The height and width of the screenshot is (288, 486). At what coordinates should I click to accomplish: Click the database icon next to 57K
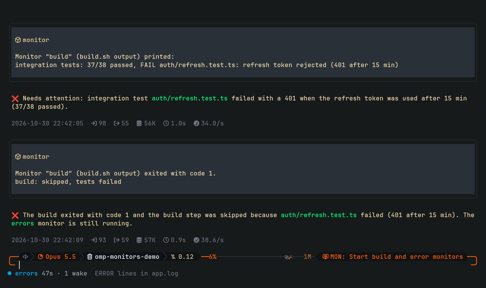[x=139, y=240]
